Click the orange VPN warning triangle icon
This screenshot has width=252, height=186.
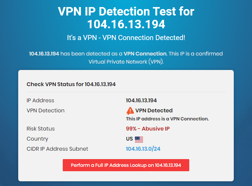(x=130, y=111)
